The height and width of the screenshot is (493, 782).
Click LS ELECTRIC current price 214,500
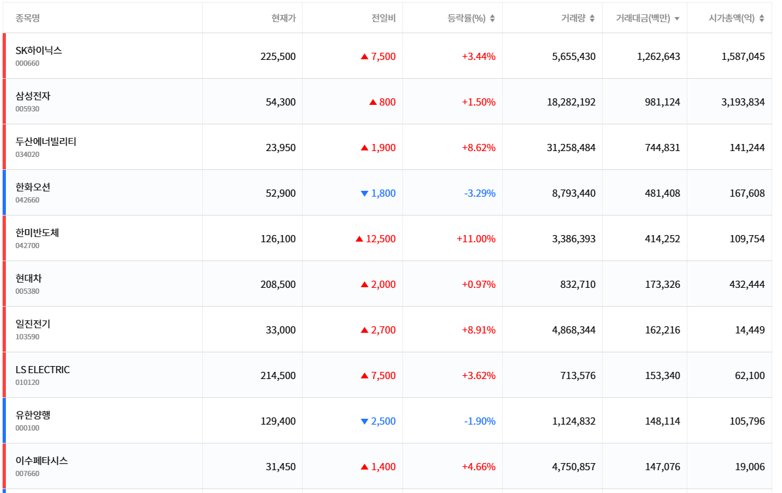(278, 376)
